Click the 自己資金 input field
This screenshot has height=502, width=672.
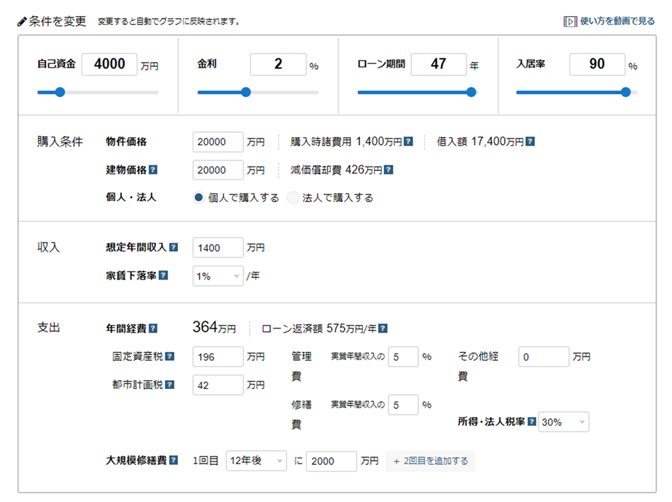110,65
